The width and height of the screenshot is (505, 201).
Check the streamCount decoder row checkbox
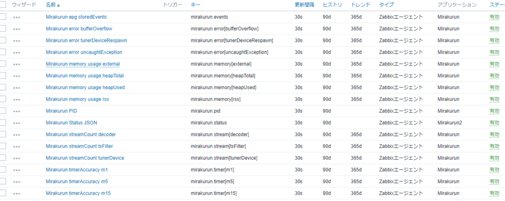(x=3, y=134)
